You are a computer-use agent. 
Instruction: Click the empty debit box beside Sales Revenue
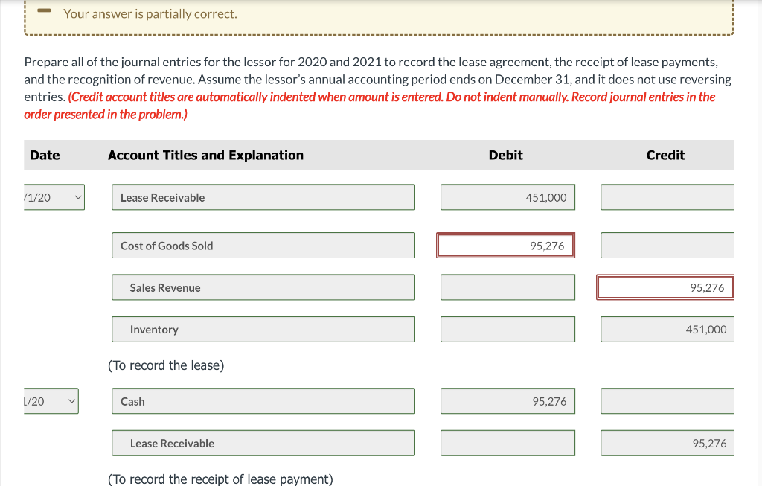pyautogui.click(x=508, y=287)
